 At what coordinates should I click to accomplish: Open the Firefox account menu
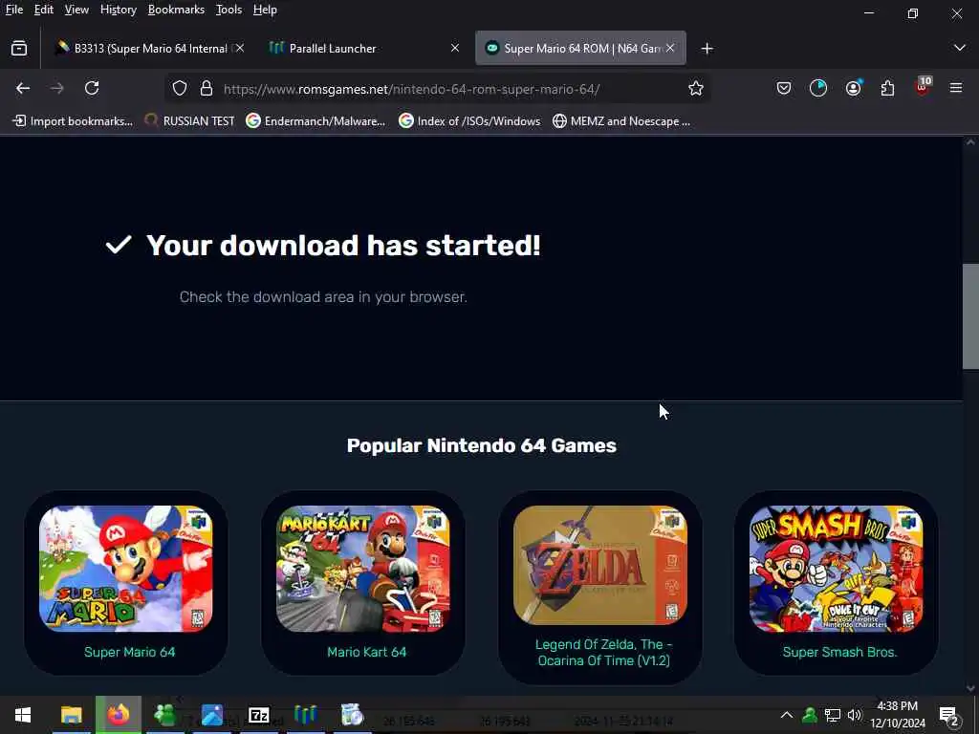(854, 88)
